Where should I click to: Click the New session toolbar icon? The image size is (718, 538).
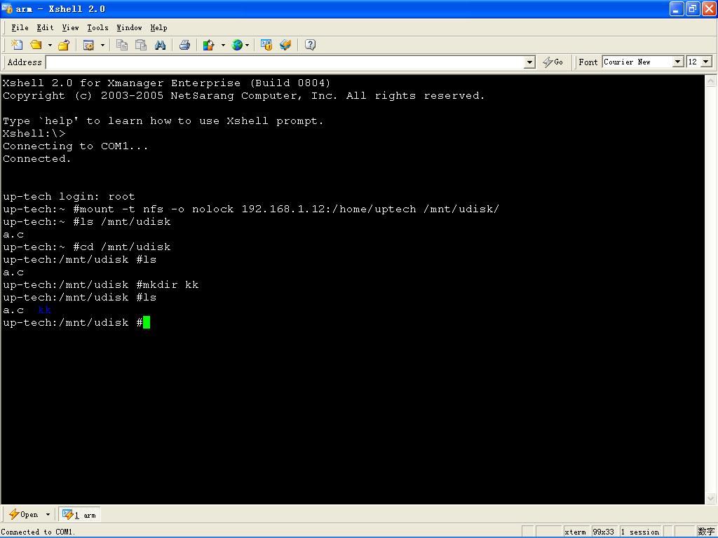pos(17,45)
